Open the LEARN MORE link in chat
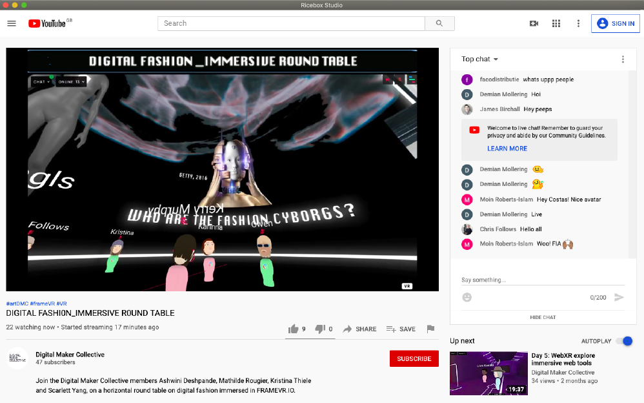The width and height of the screenshot is (644, 403). tap(507, 149)
